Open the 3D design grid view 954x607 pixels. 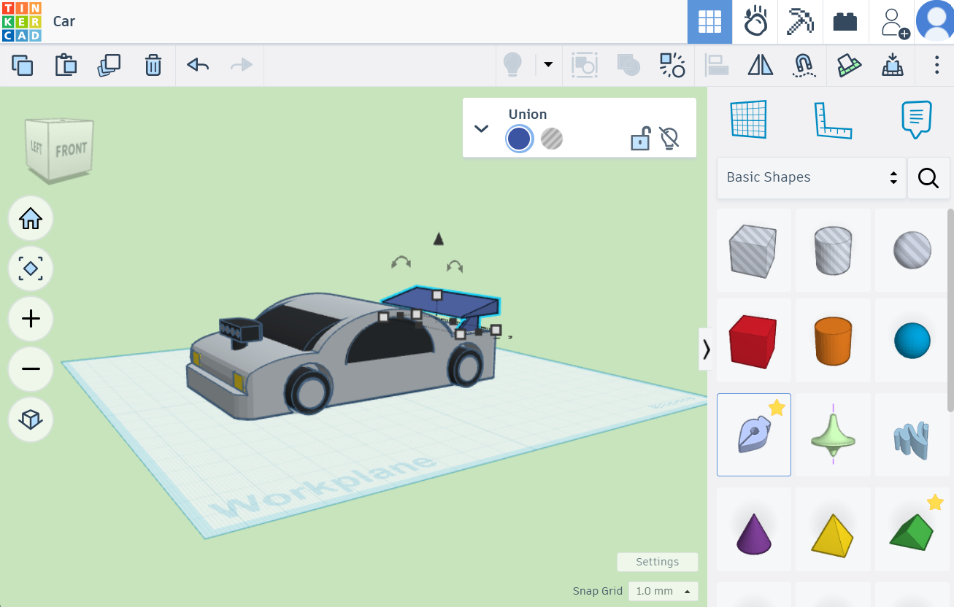pos(709,22)
